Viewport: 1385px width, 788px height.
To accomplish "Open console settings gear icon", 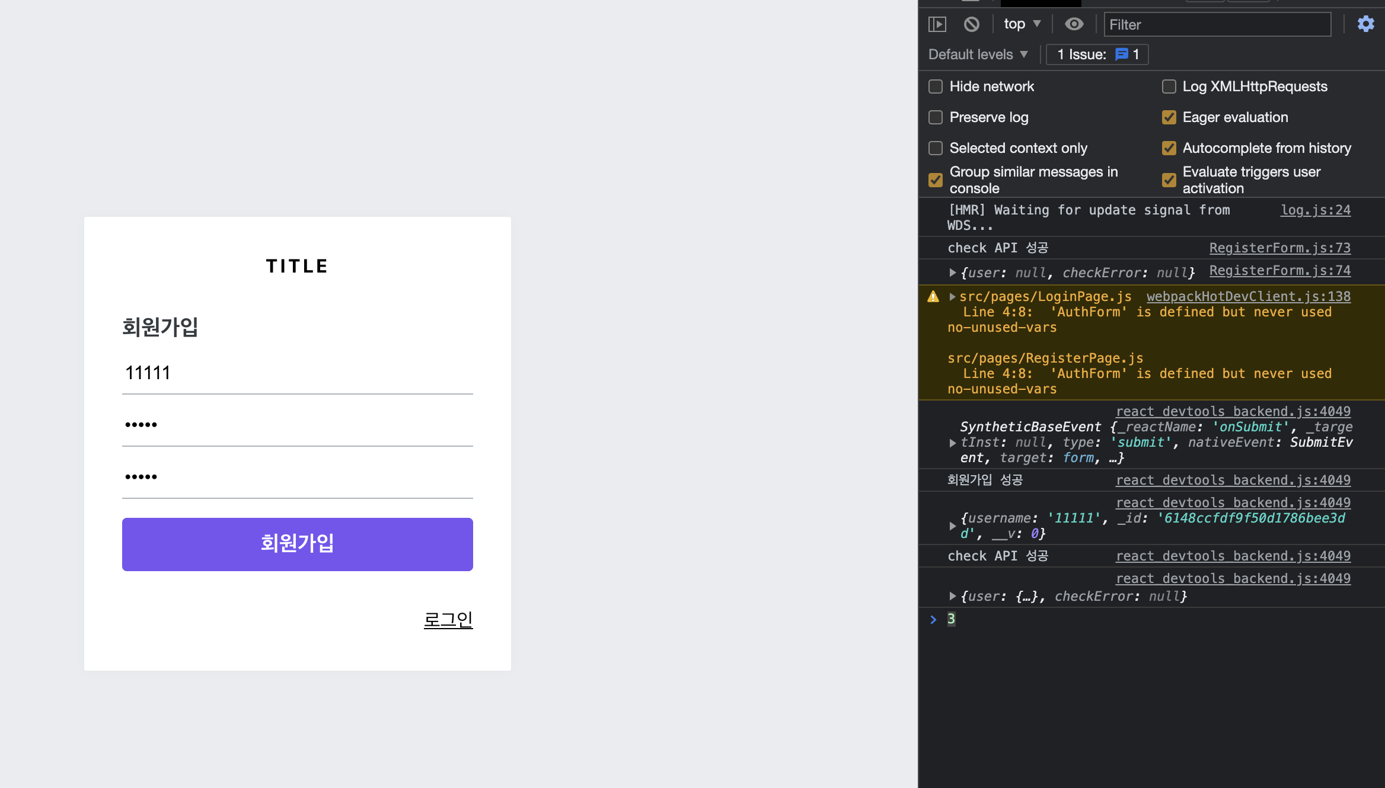I will tap(1365, 24).
